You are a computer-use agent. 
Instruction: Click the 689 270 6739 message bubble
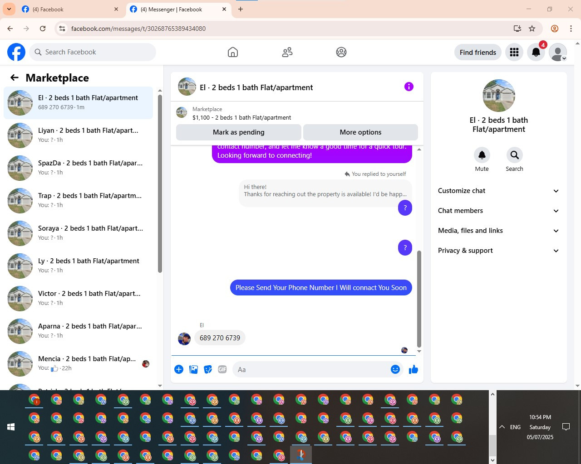220,338
